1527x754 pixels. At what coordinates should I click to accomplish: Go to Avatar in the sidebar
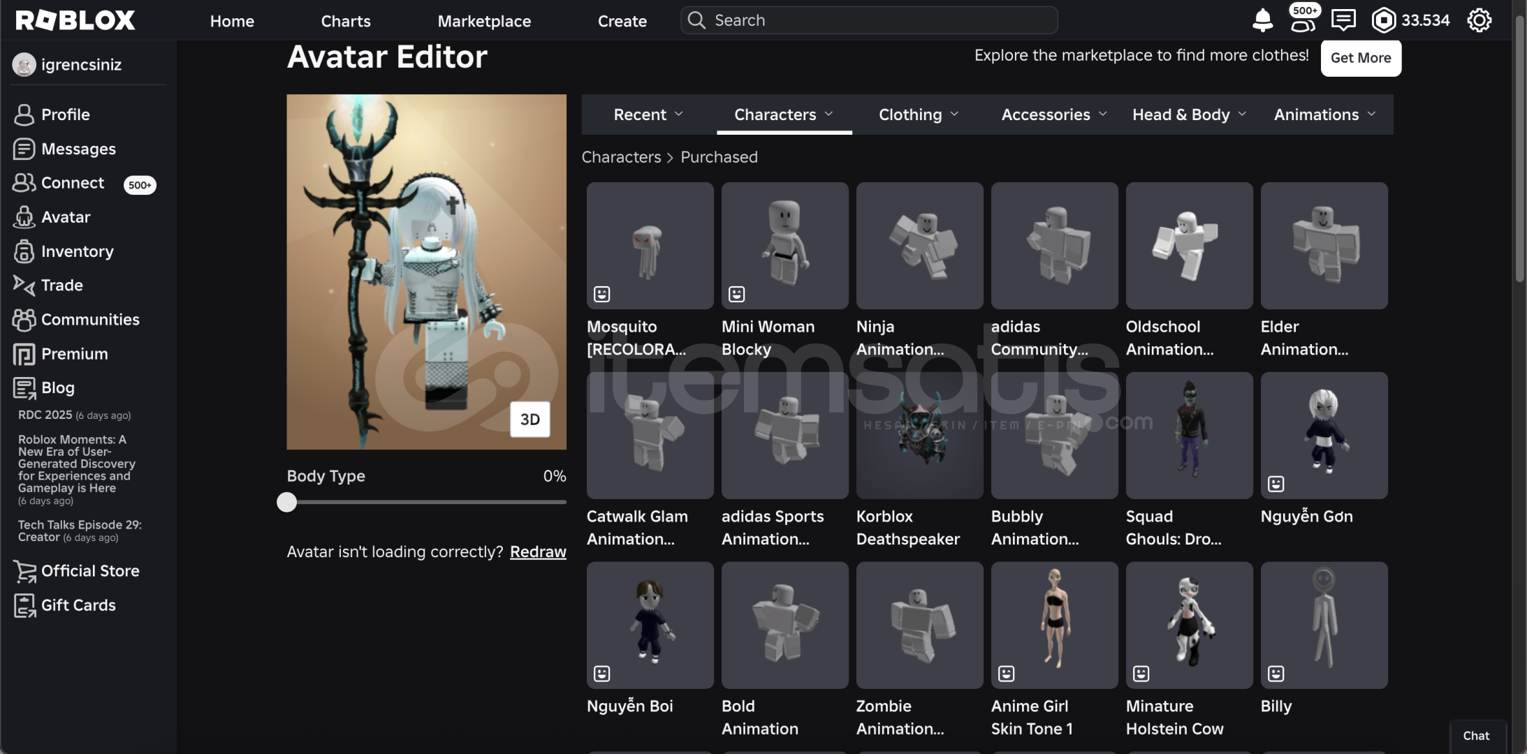coord(52,217)
